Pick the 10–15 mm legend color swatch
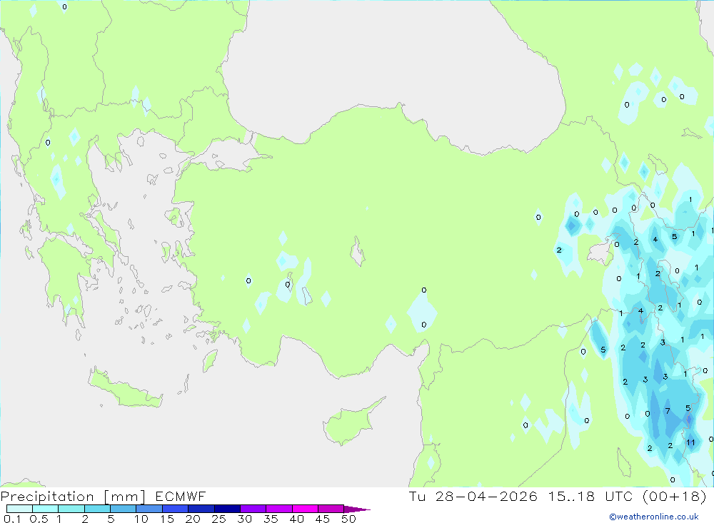The height and width of the screenshot is (523, 714). pos(149,509)
